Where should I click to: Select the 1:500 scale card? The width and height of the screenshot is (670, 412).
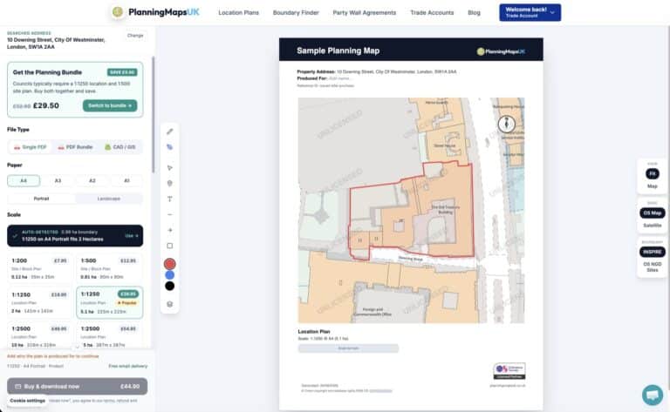pyautogui.click(x=109, y=268)
